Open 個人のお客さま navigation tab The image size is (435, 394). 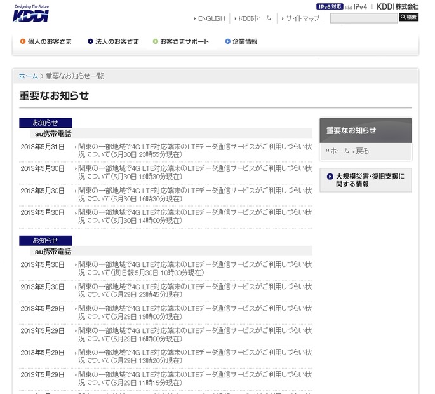[x=49, y=42]
